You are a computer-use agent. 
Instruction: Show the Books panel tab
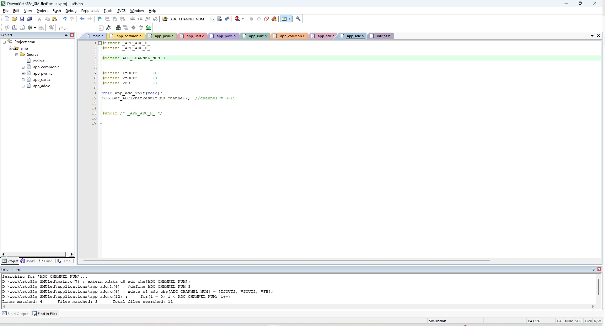[28, 261]
